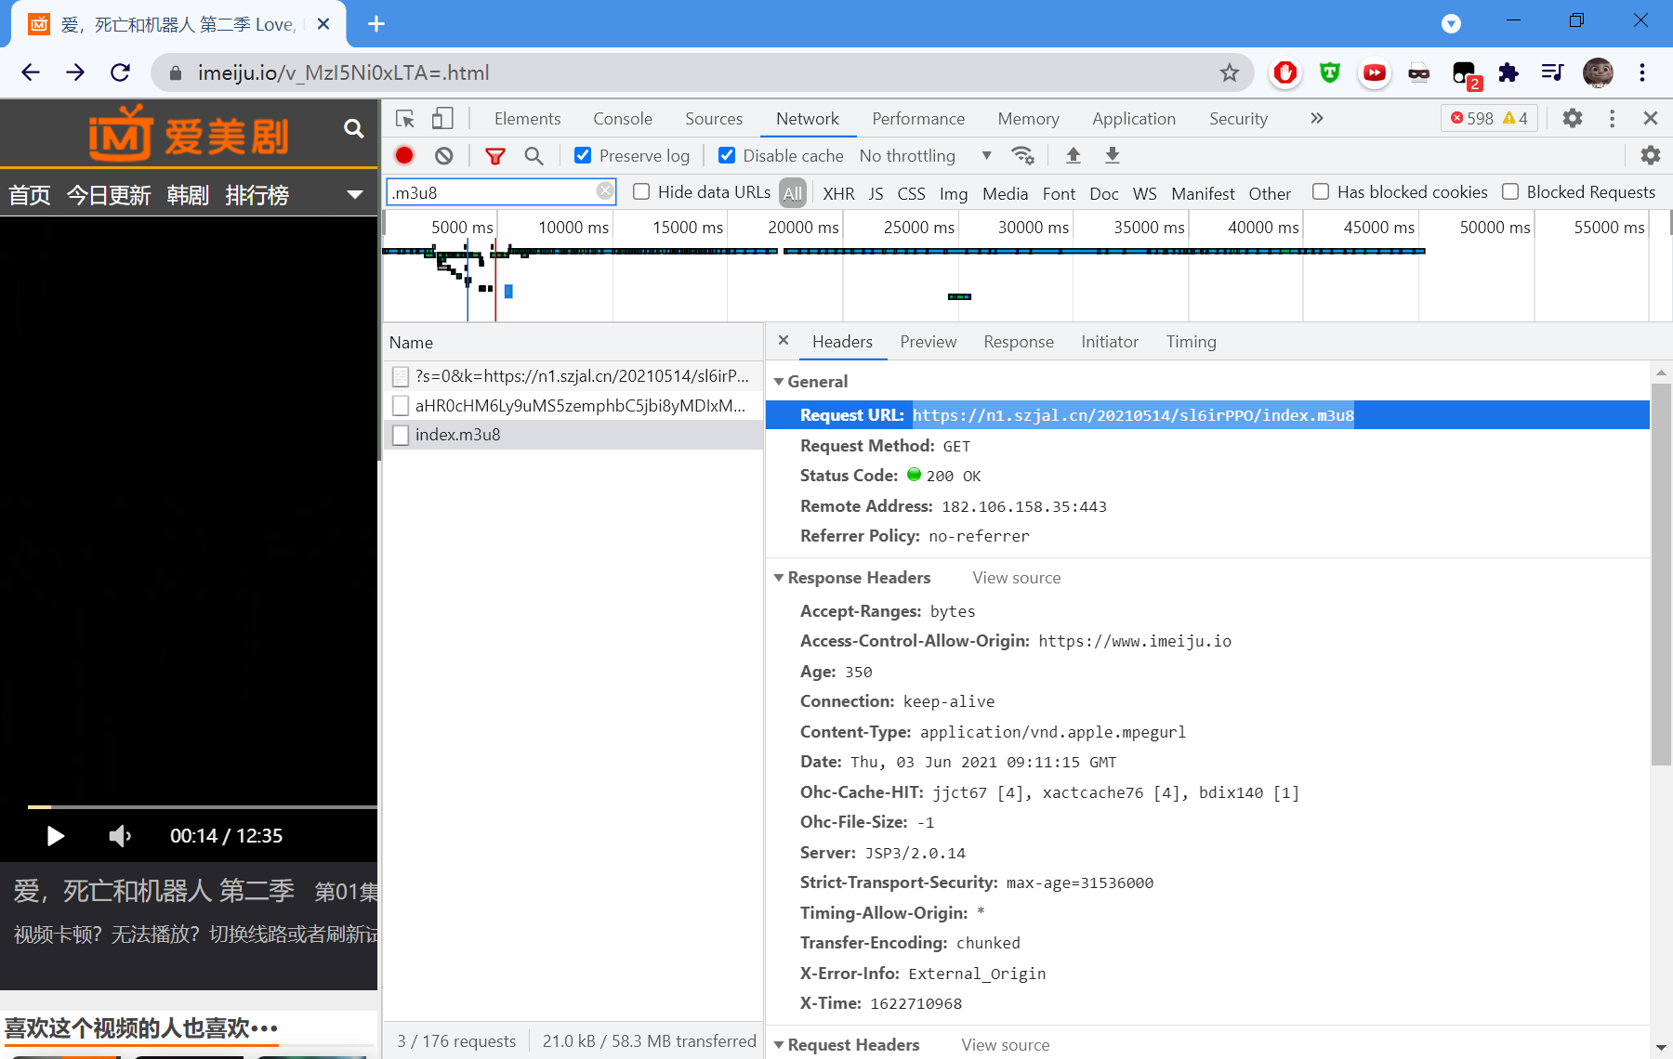The height and width of the screenshot is (1059, 1673).
Task: Open the media control playlist icon
Action: coord(1552,72)
